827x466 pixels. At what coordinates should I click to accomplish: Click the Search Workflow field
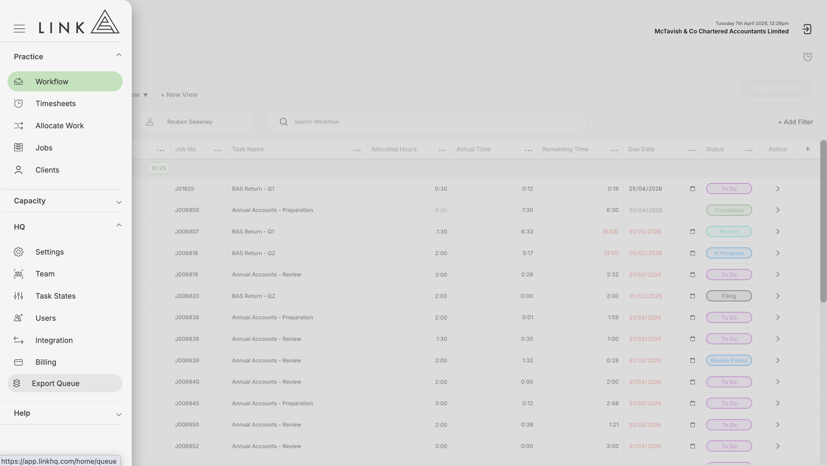pos(426,122)
